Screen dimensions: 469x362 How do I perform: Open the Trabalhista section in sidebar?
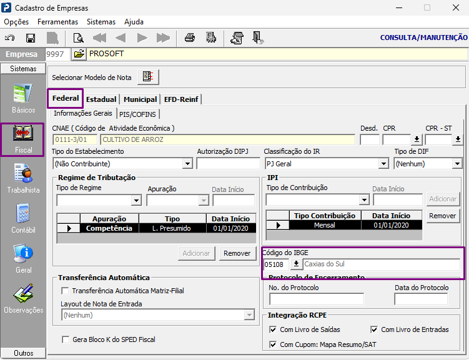pyautogui.click(x=23, y=178)
